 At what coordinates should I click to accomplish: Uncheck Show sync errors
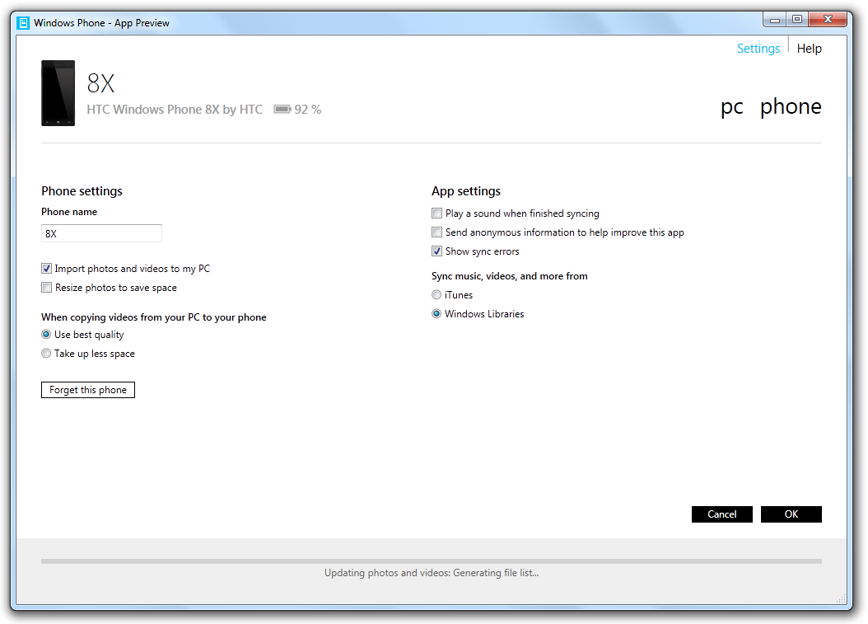(436, 251)
